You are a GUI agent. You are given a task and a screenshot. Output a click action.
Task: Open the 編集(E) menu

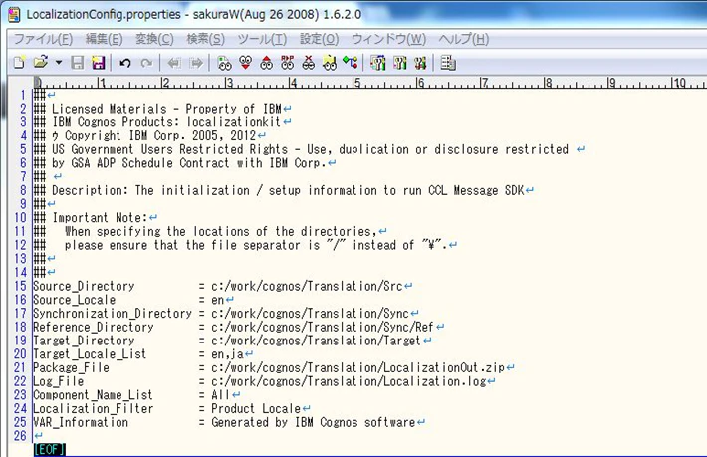[x=105, y=39]
